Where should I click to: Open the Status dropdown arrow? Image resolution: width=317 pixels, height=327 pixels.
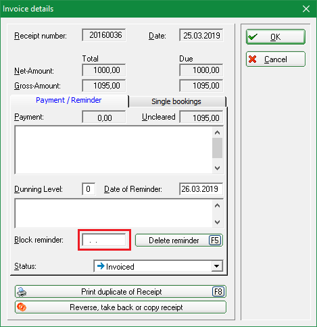pos(217,266)
